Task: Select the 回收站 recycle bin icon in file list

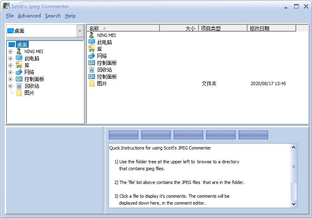Action: tap(92, 70)
